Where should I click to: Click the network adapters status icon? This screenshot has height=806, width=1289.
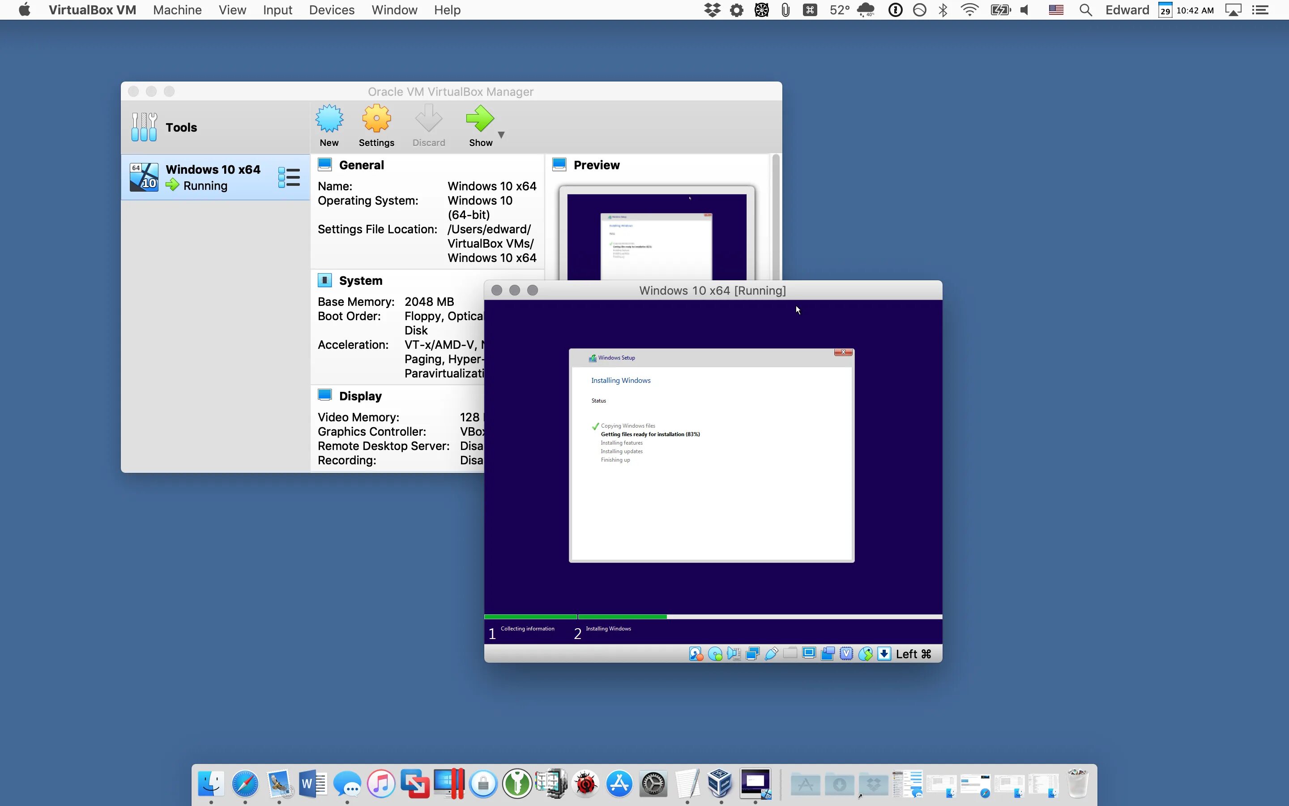pyautogui.click(x=753, y=654)
